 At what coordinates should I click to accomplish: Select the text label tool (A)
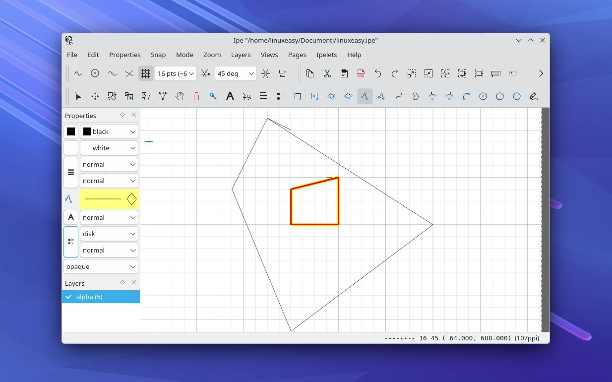[x=230, y=96]
